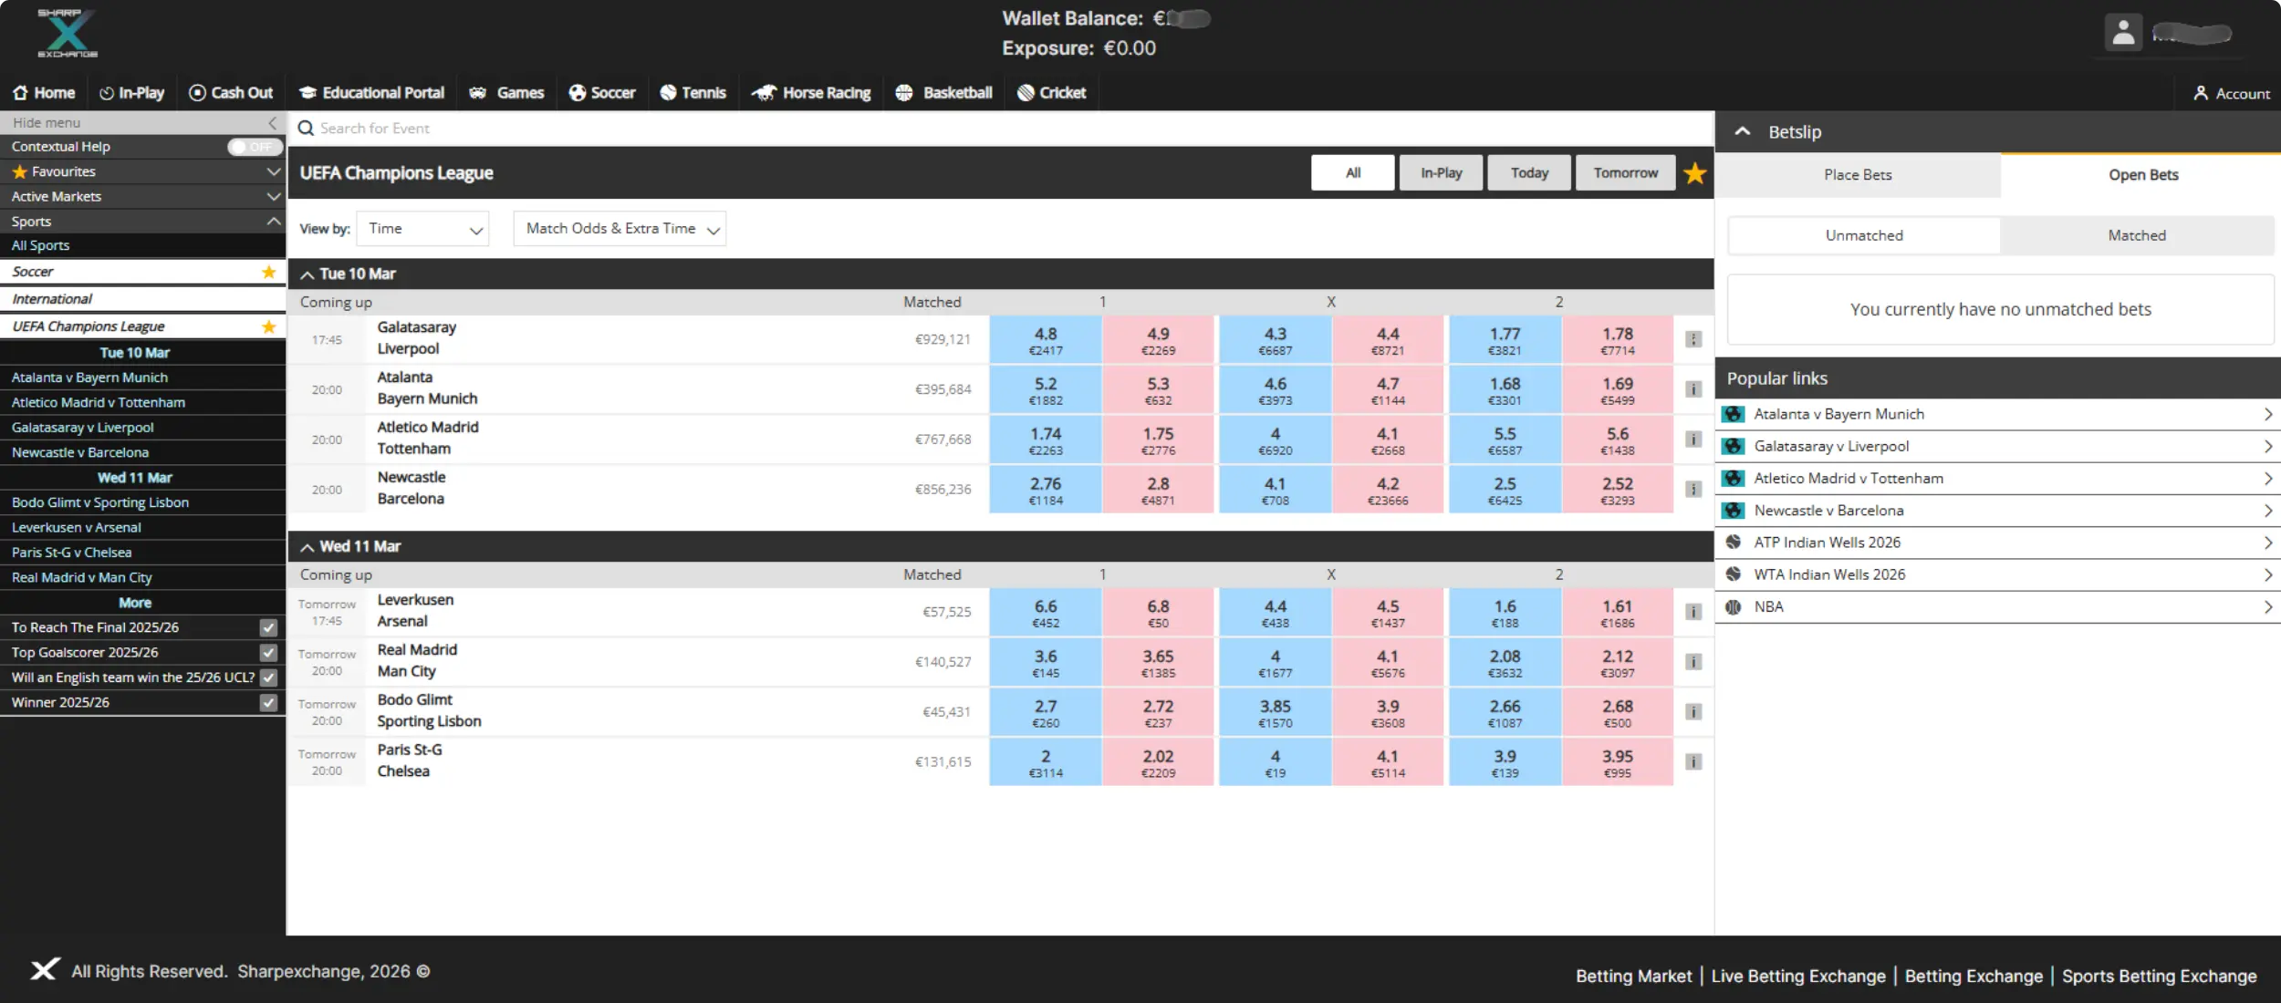
Task: Toggle checkbox for Winner 2025/26
Action: tap(268, 703)
